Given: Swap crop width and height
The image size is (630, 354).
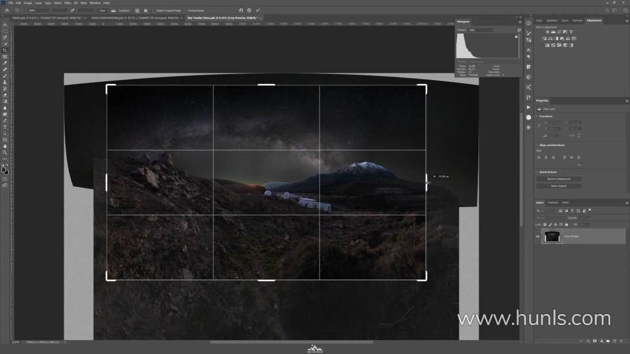Looking at the screenshot, I should tap(73, 10).
